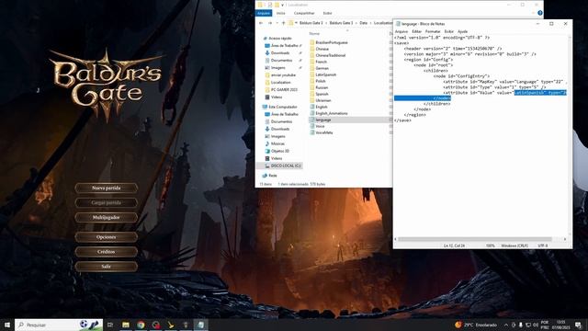
Task: Click the Notepad horizontal scrollbar
Action: pos(475,239)
